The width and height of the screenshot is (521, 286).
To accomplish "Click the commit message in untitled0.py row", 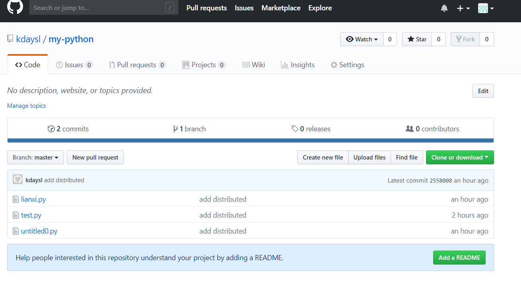I will [x=223, y=231].
